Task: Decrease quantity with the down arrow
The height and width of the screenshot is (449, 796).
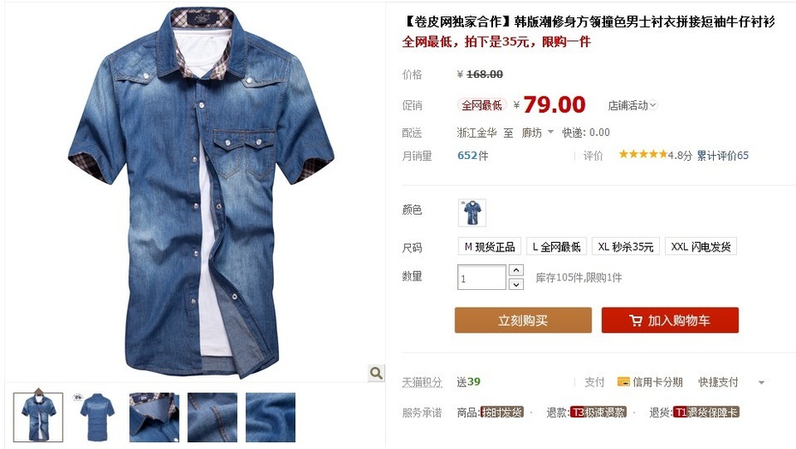Action: pyautogui.click(x=516, y=284)
